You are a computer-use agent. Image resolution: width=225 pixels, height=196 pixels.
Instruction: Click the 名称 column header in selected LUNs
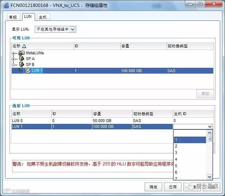(x=31, y=114)
